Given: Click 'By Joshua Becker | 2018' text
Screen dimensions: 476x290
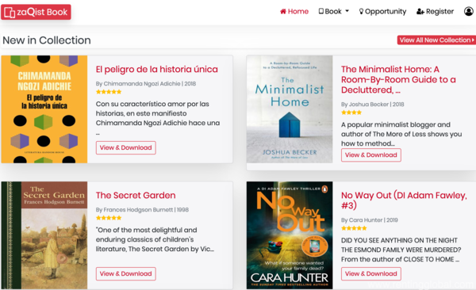Looking at the screenshot, I should pos(373,105).
